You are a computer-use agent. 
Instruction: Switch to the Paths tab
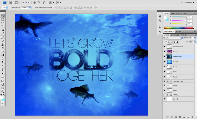point(183,35)
